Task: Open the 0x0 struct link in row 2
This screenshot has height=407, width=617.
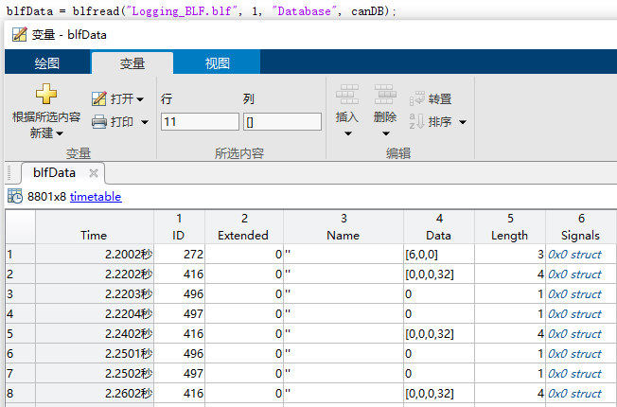Action: pos(574,274)
